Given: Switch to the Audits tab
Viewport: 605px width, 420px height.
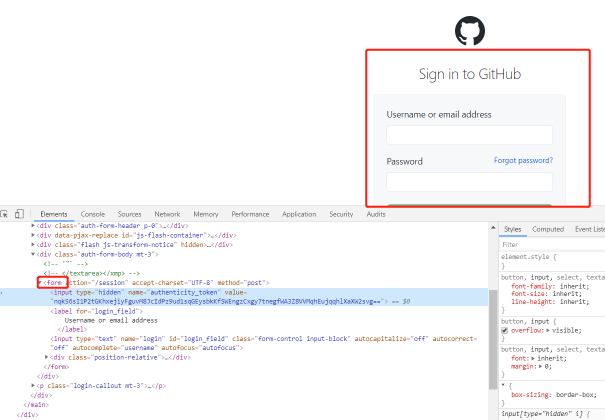Looking at the screenshot, I should [x=376, y=214].
